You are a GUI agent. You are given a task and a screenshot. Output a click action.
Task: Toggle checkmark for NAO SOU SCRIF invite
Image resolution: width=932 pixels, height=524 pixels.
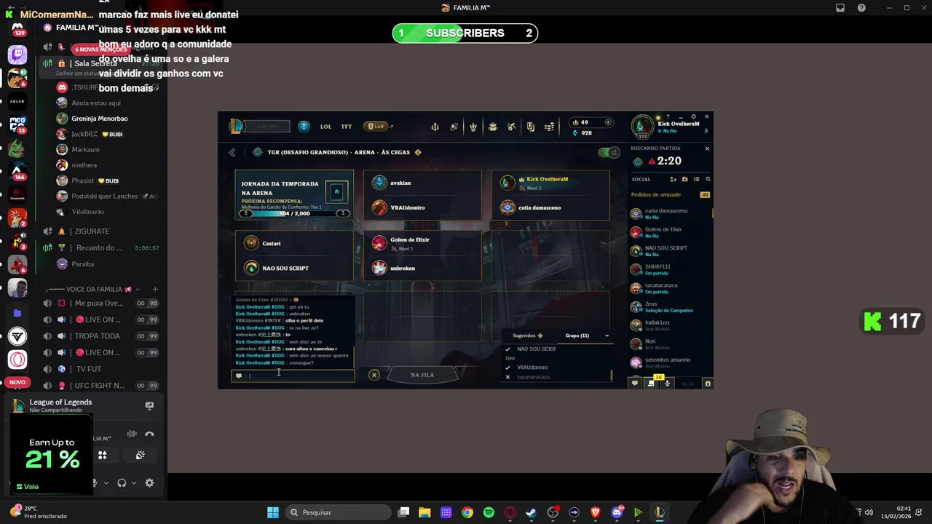click(508, 349)
